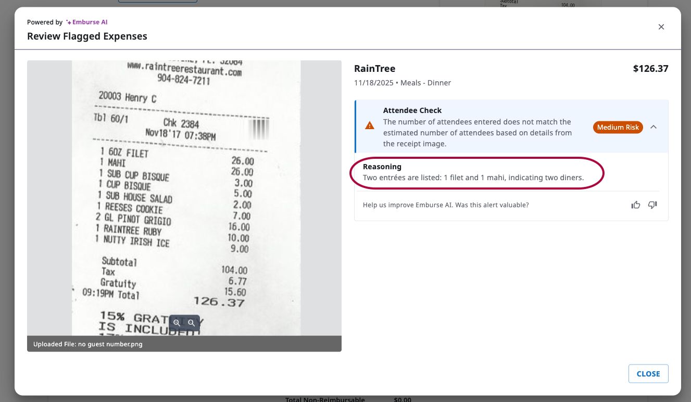This screenshot has width=691, height=402.
Task: Click the CLOSE button
Action: (648, 374)
